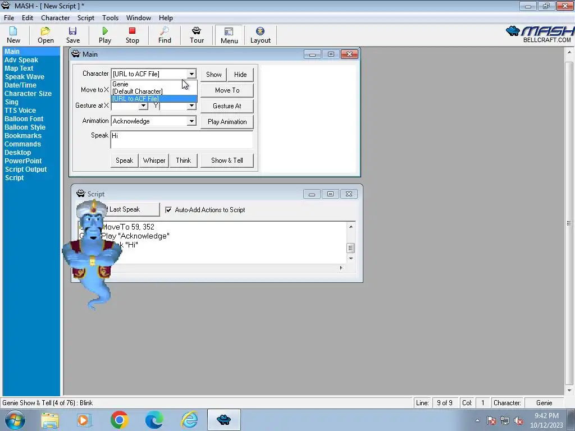Screen dimensions: 575x431
Task: Click the New script toolbar icon
Action: [13, 35]
